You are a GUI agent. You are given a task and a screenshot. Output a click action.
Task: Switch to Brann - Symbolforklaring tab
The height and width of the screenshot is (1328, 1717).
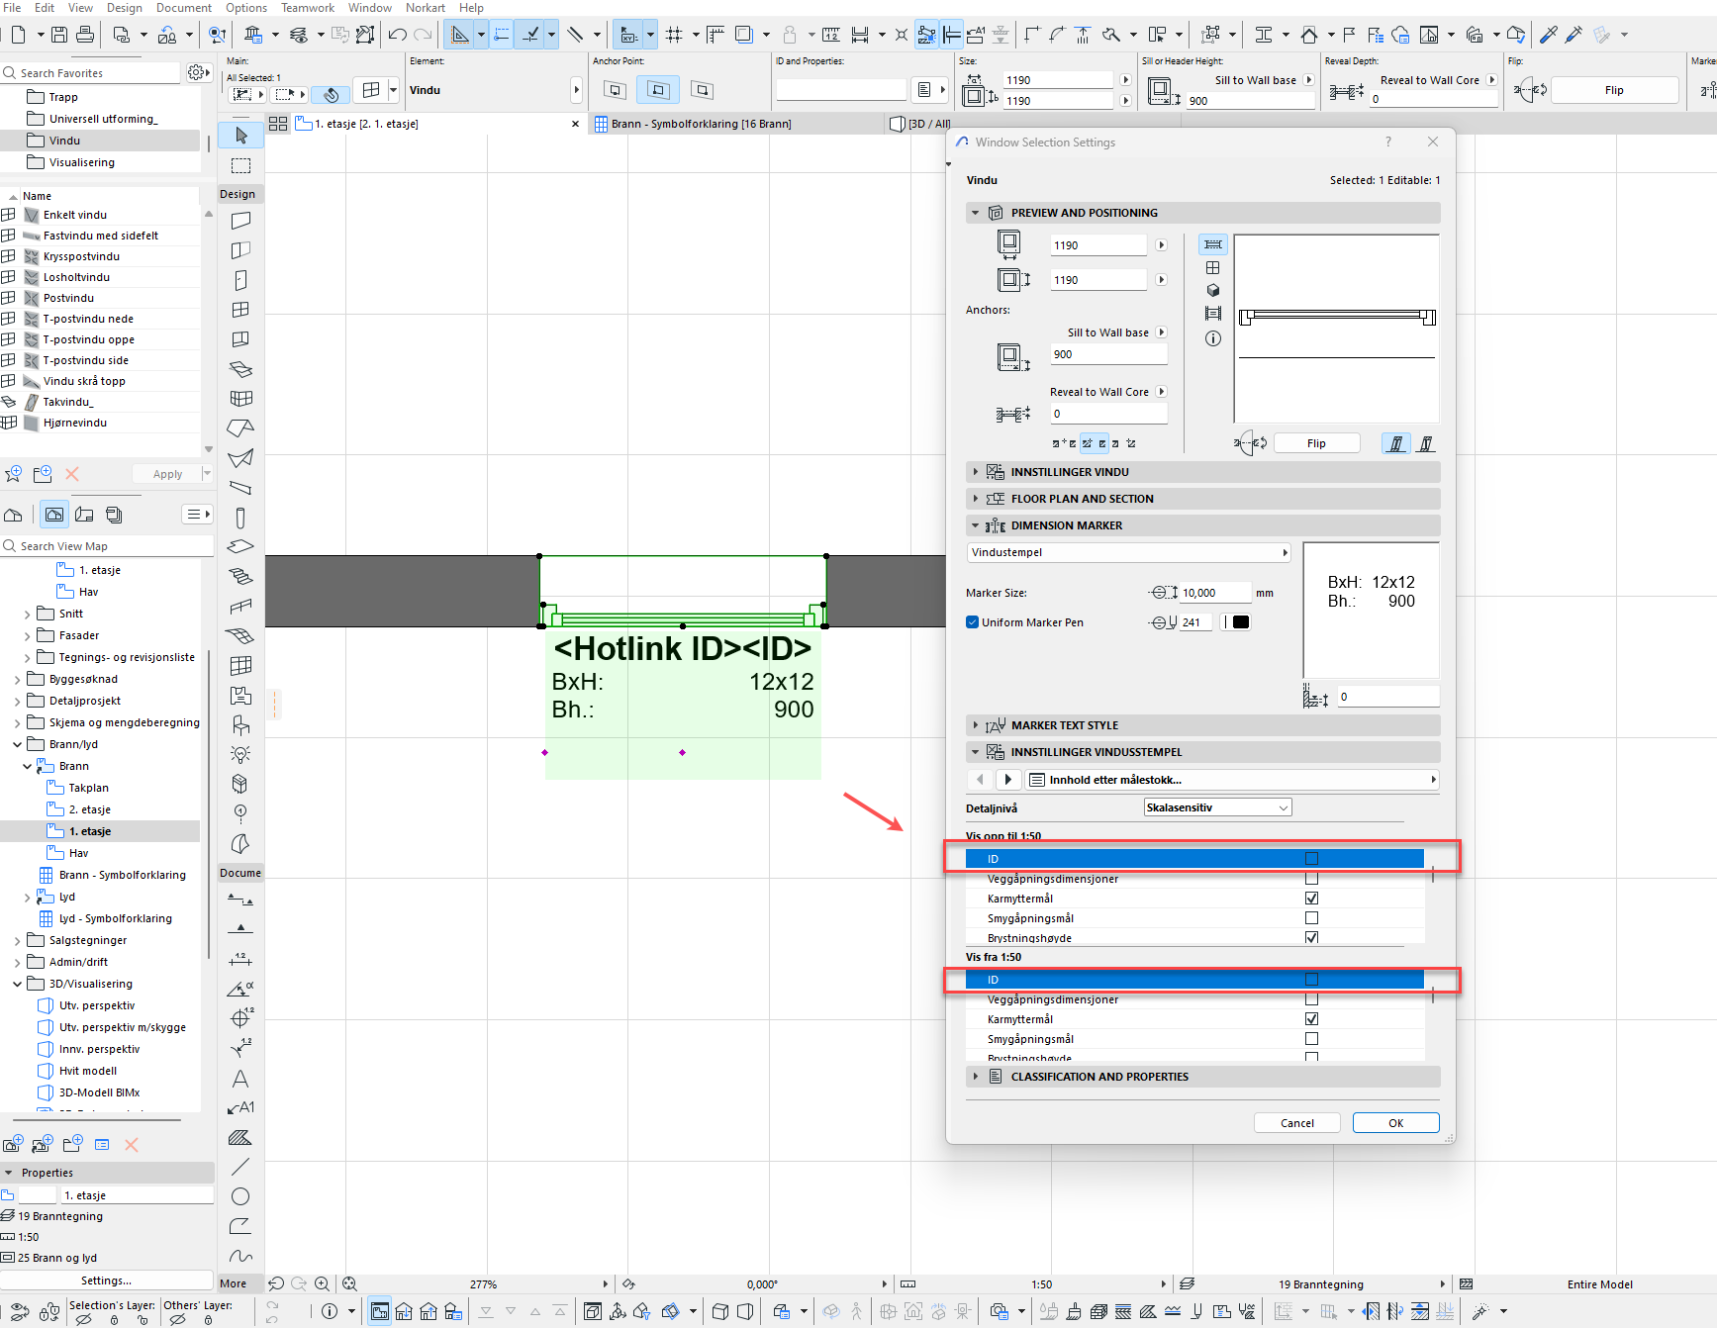pyautogui.click(x=701, y=124)
